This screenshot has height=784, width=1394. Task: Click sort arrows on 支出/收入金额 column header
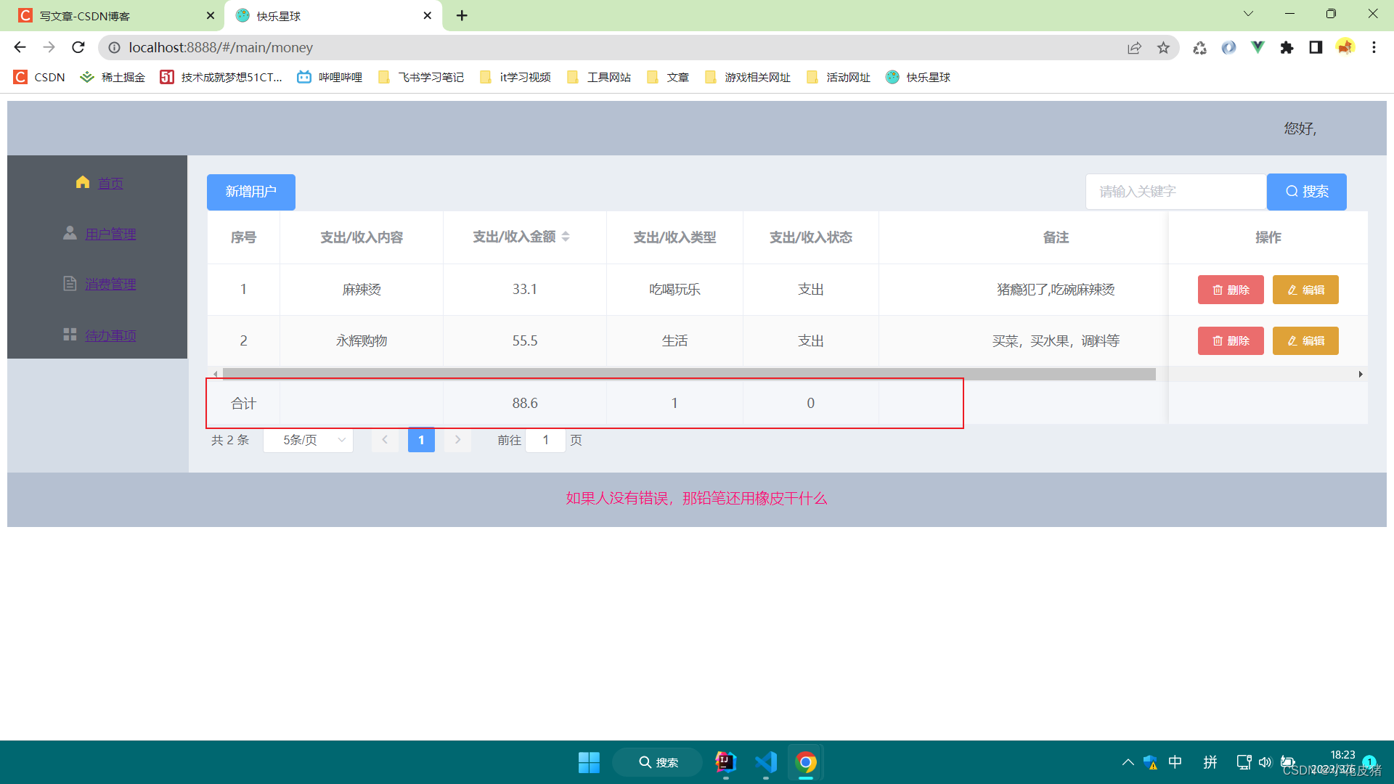[x=566, y=237]
